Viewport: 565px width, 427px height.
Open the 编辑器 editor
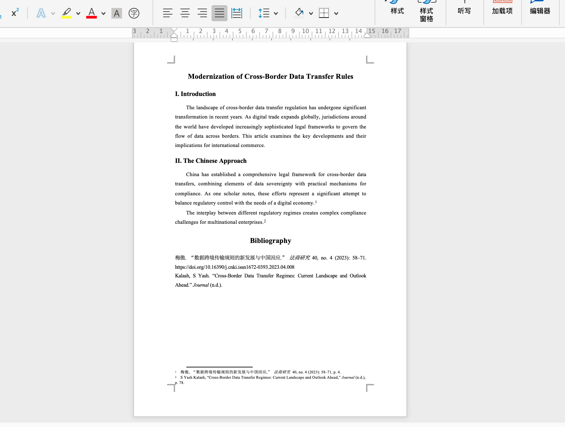pyautogui.click(x=540, y=8)
